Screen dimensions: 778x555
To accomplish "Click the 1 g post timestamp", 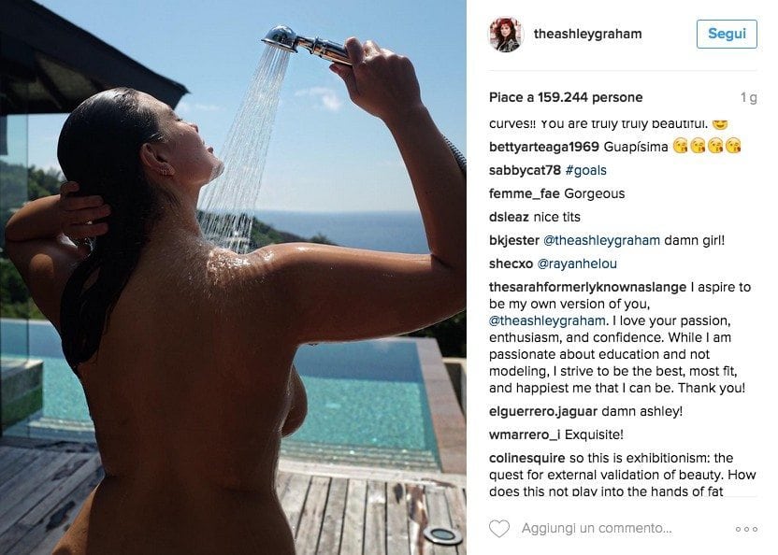I will [x=749, y=98].
